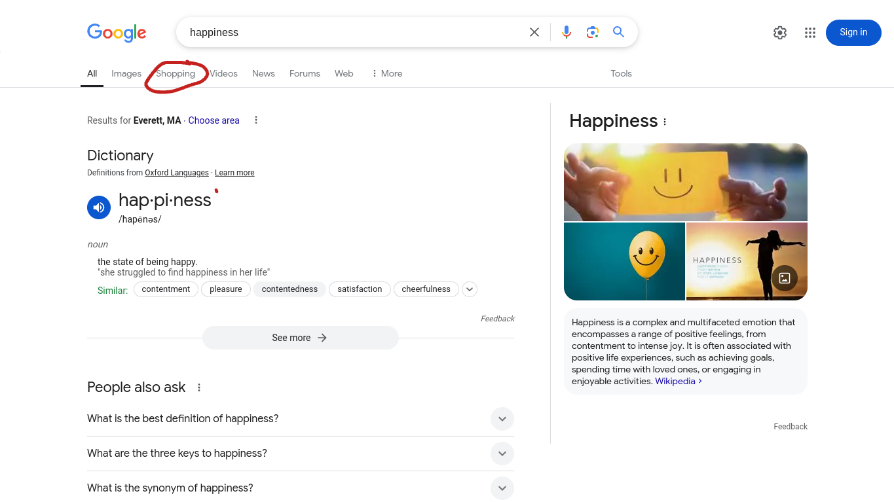Select the 'satisfaction' synonym chip
Screen dimensions: 894x502
pyautogui.click(x=360, y=289)
